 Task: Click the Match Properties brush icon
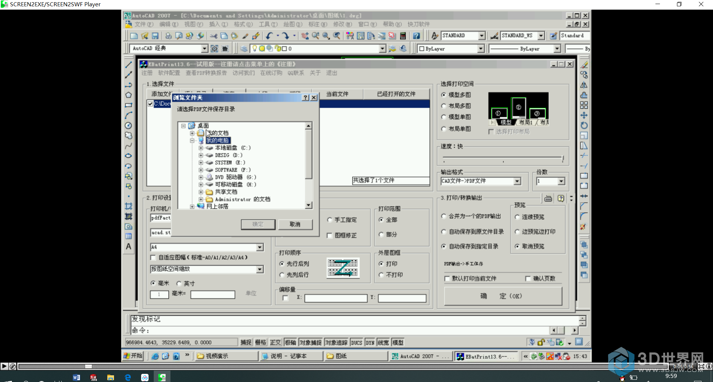point(245,36)
